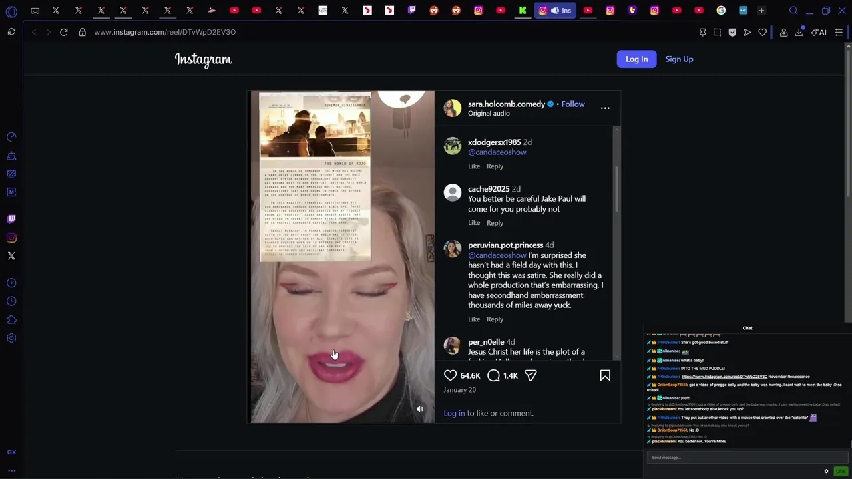
Task: Mute the Instagram tab's audio speaker icon
Action: [x=554, y=11]
